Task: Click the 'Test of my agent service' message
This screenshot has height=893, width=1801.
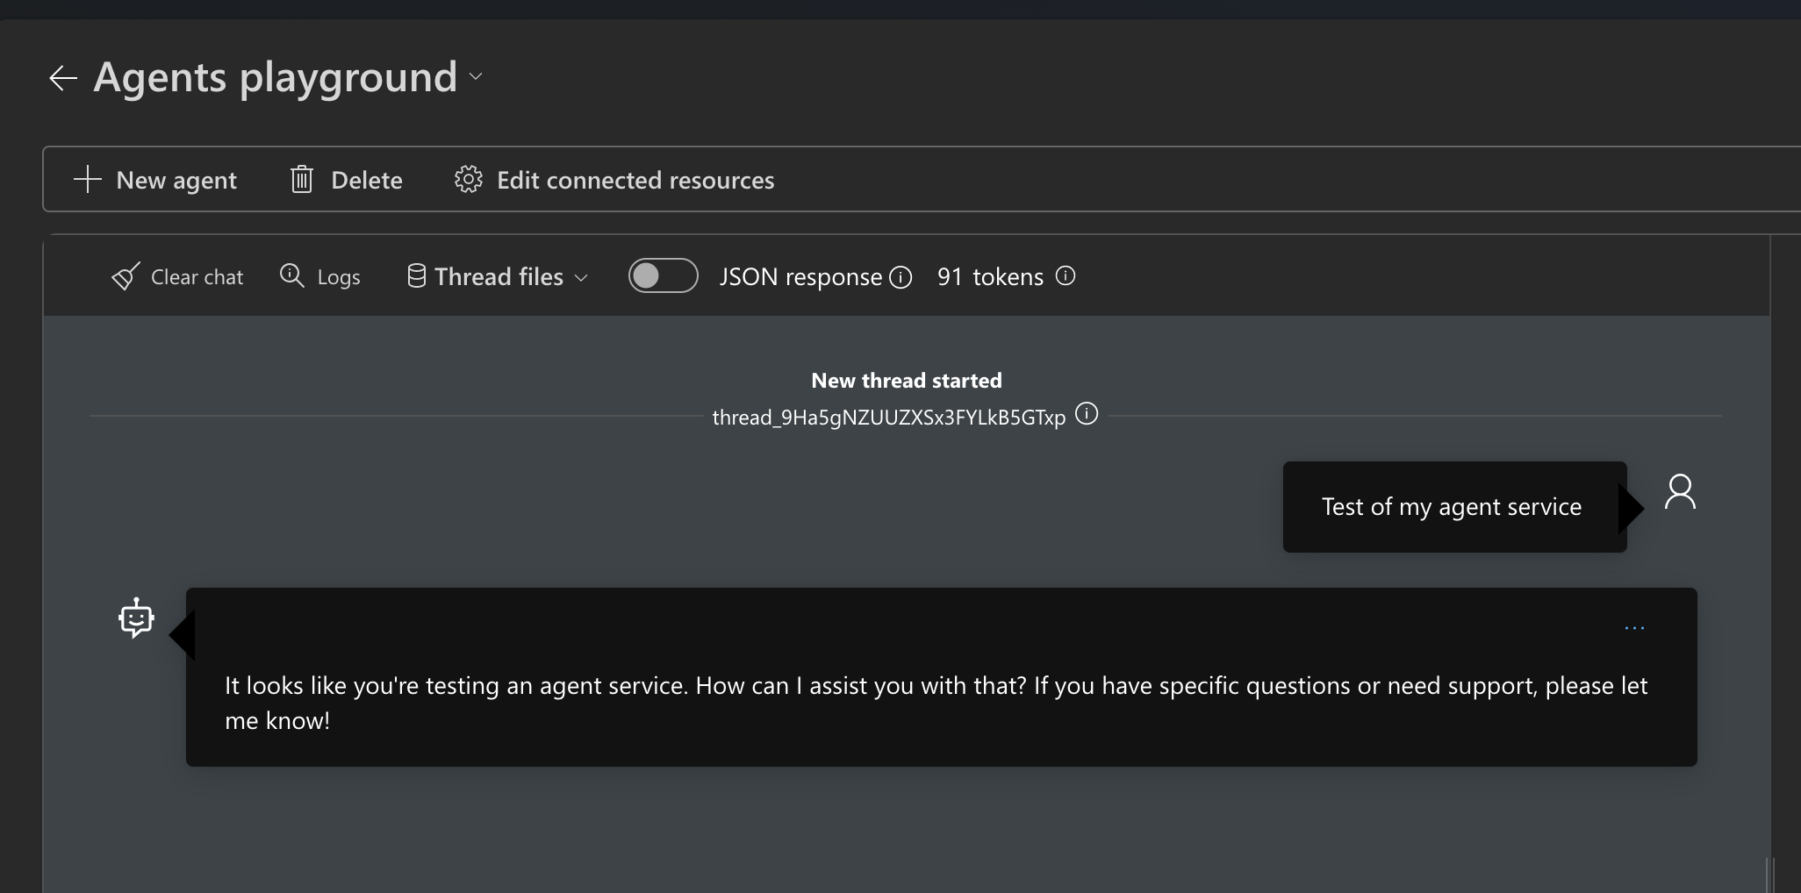Action: (1452, 507)
